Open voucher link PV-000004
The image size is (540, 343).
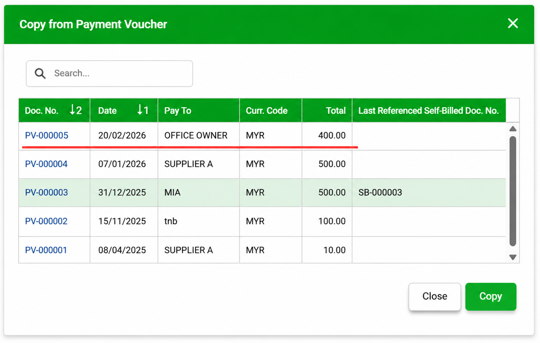pos(46,164)
